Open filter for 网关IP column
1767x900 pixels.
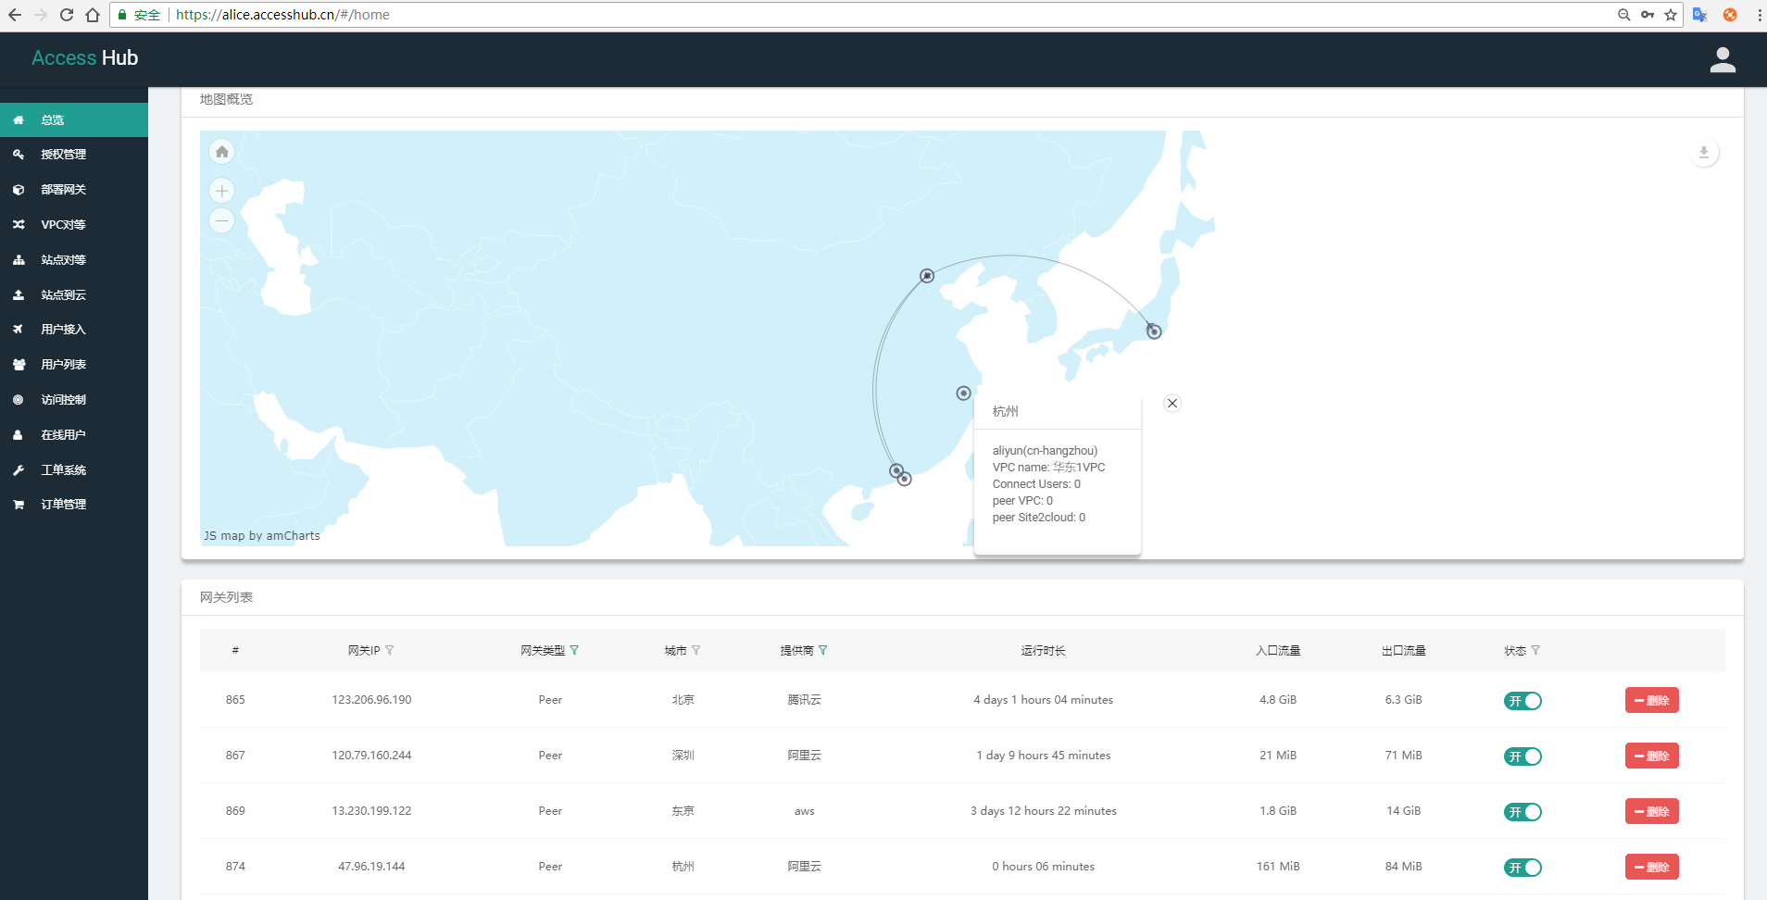coord(390,650)
